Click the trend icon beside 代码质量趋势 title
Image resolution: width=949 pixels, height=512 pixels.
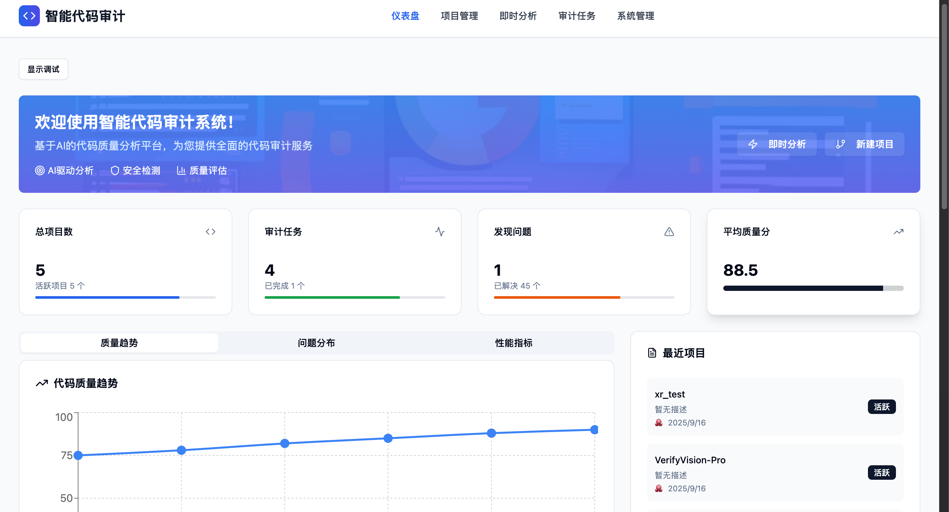click(x=42, y=383)
